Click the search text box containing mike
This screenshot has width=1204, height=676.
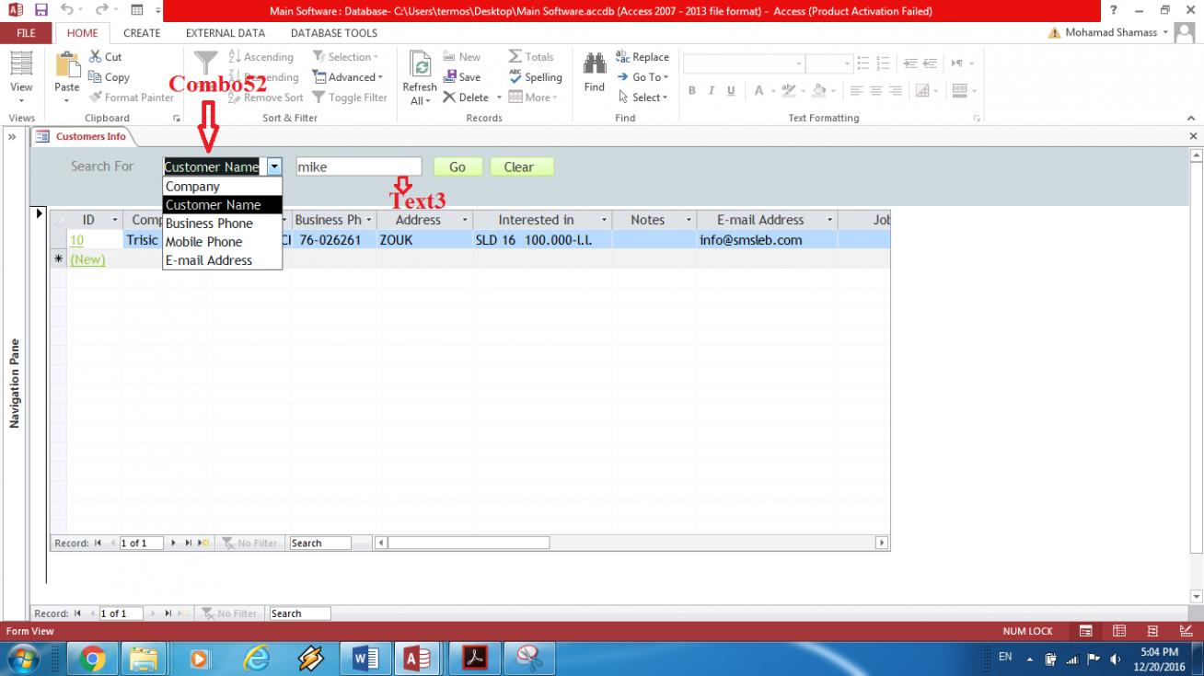(358, 167)
